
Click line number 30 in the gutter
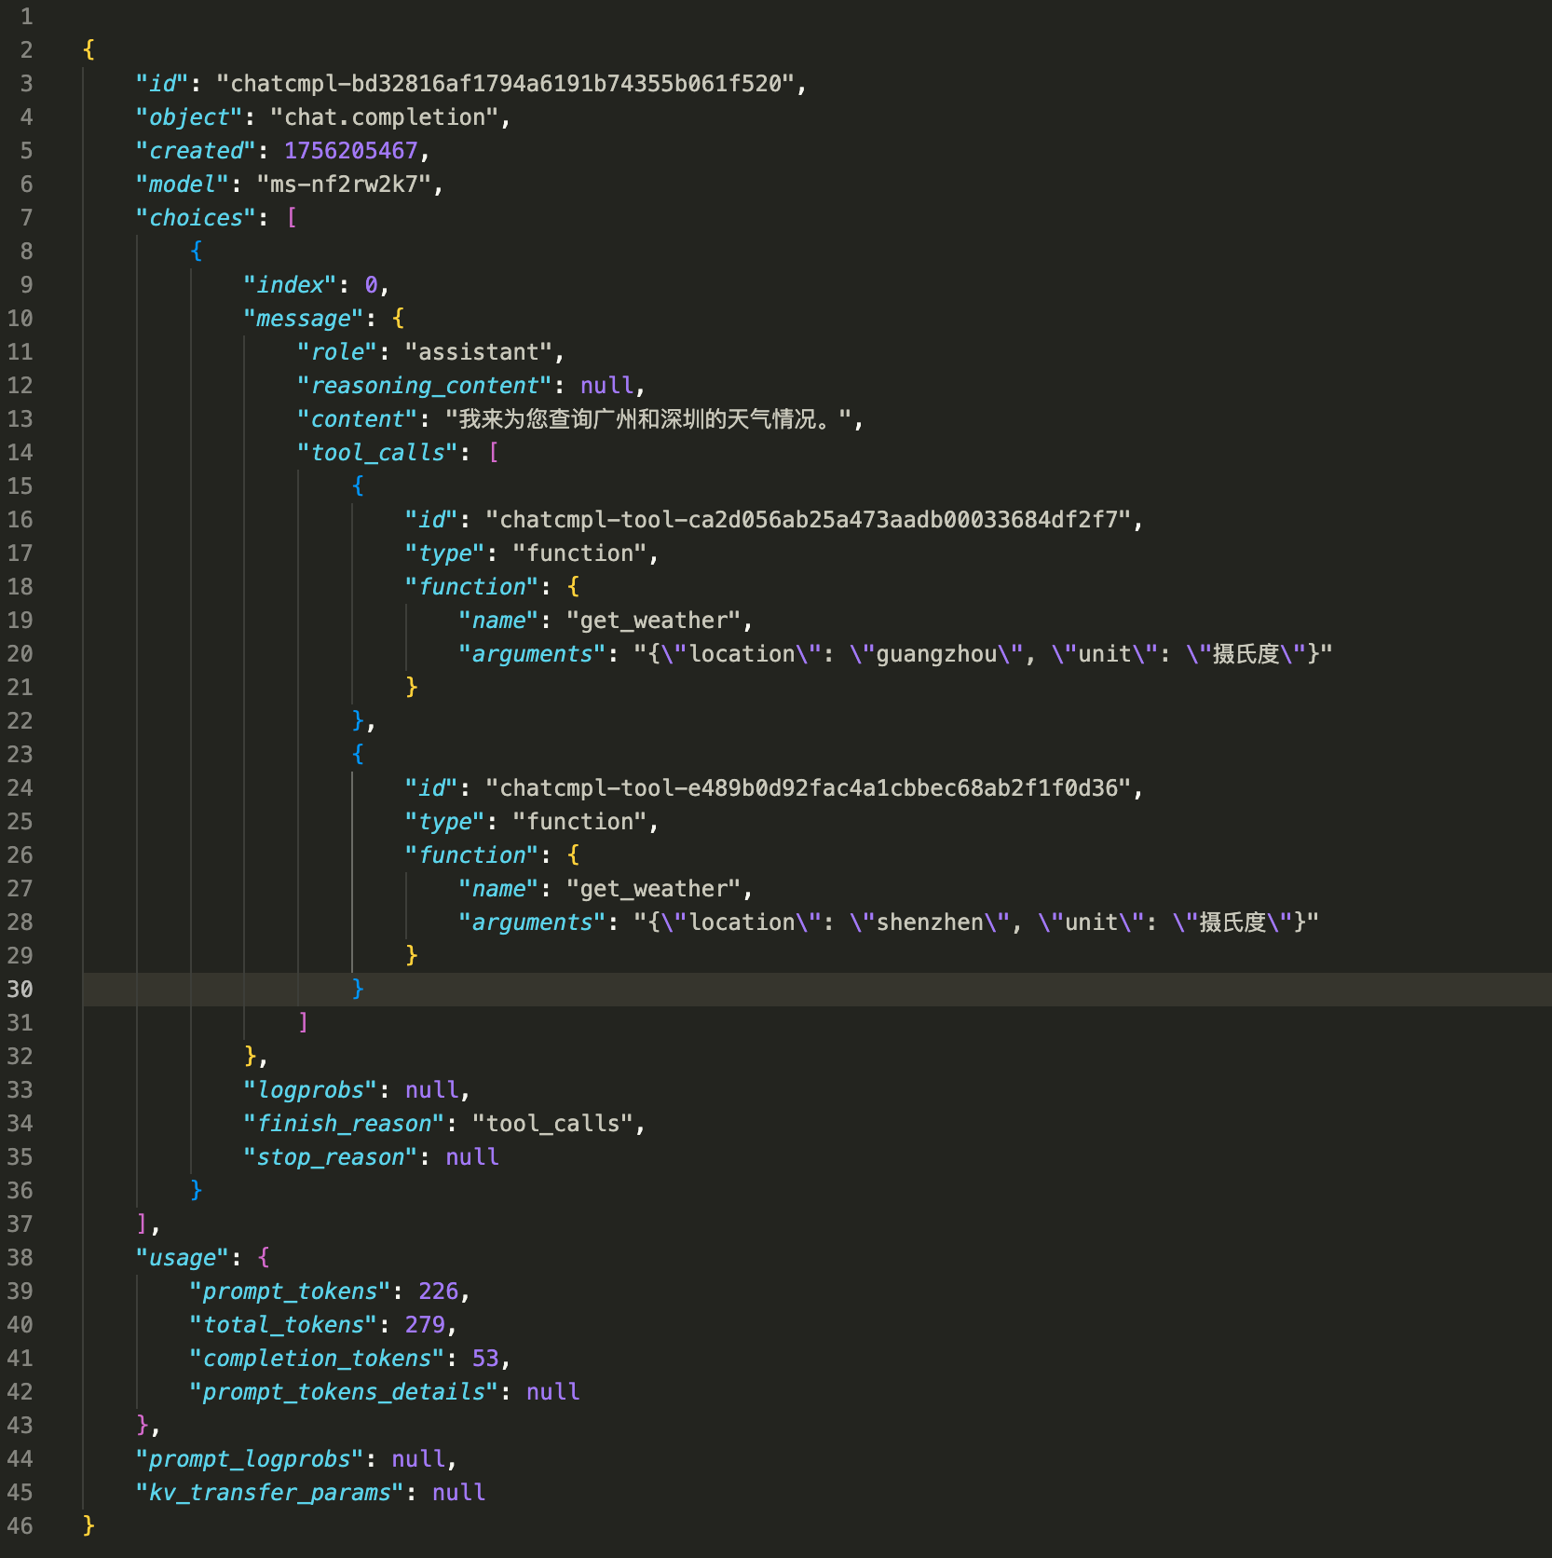coord(20,990)
